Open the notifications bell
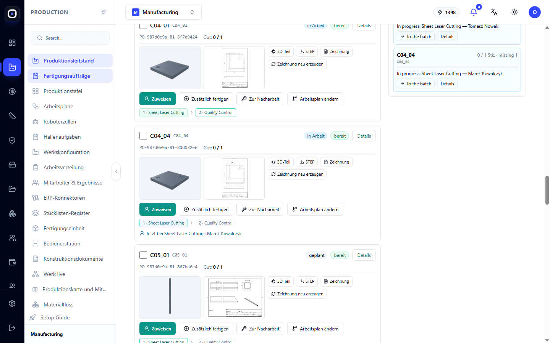This screenshot has width=550, height=343. pos(474,12)
